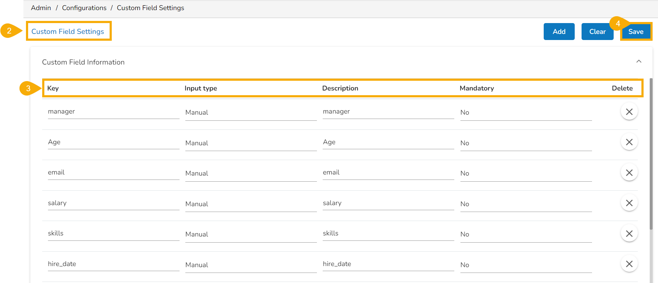This screenshot has width=658, height=283.
Task: Collapse the Custom Field Information panel
Action: [639, 62]
